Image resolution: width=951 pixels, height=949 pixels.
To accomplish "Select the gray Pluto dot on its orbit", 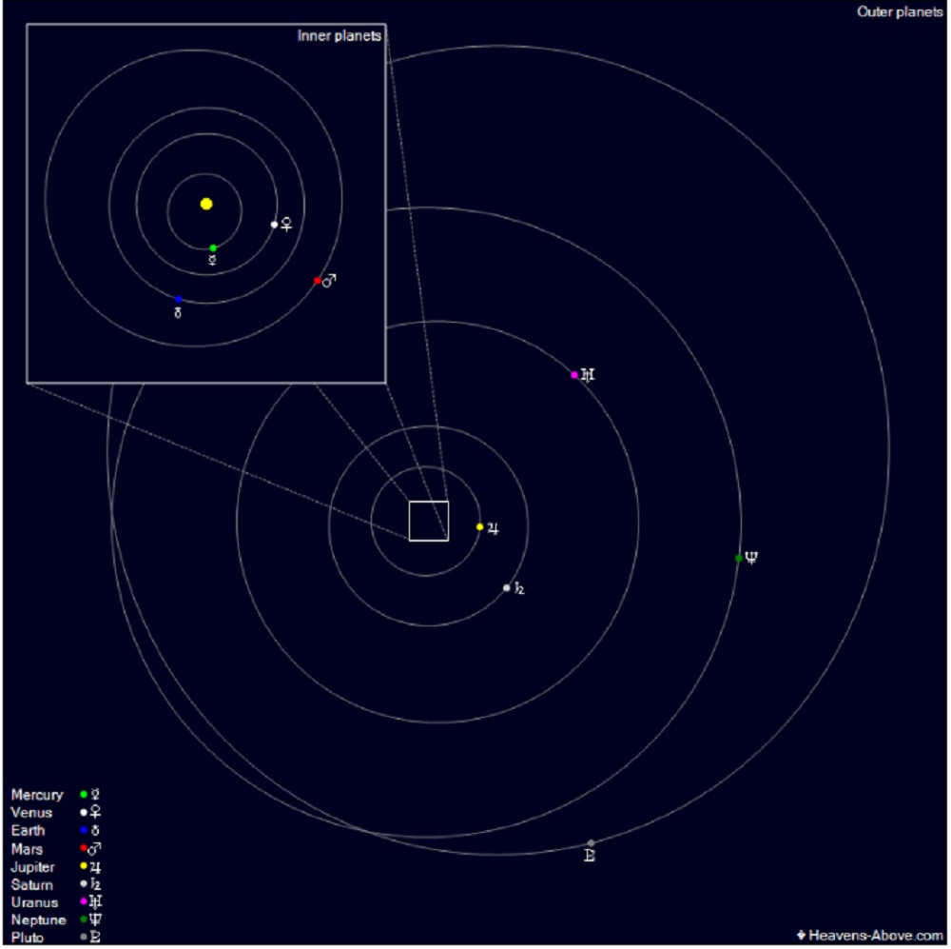I will 592,843.
